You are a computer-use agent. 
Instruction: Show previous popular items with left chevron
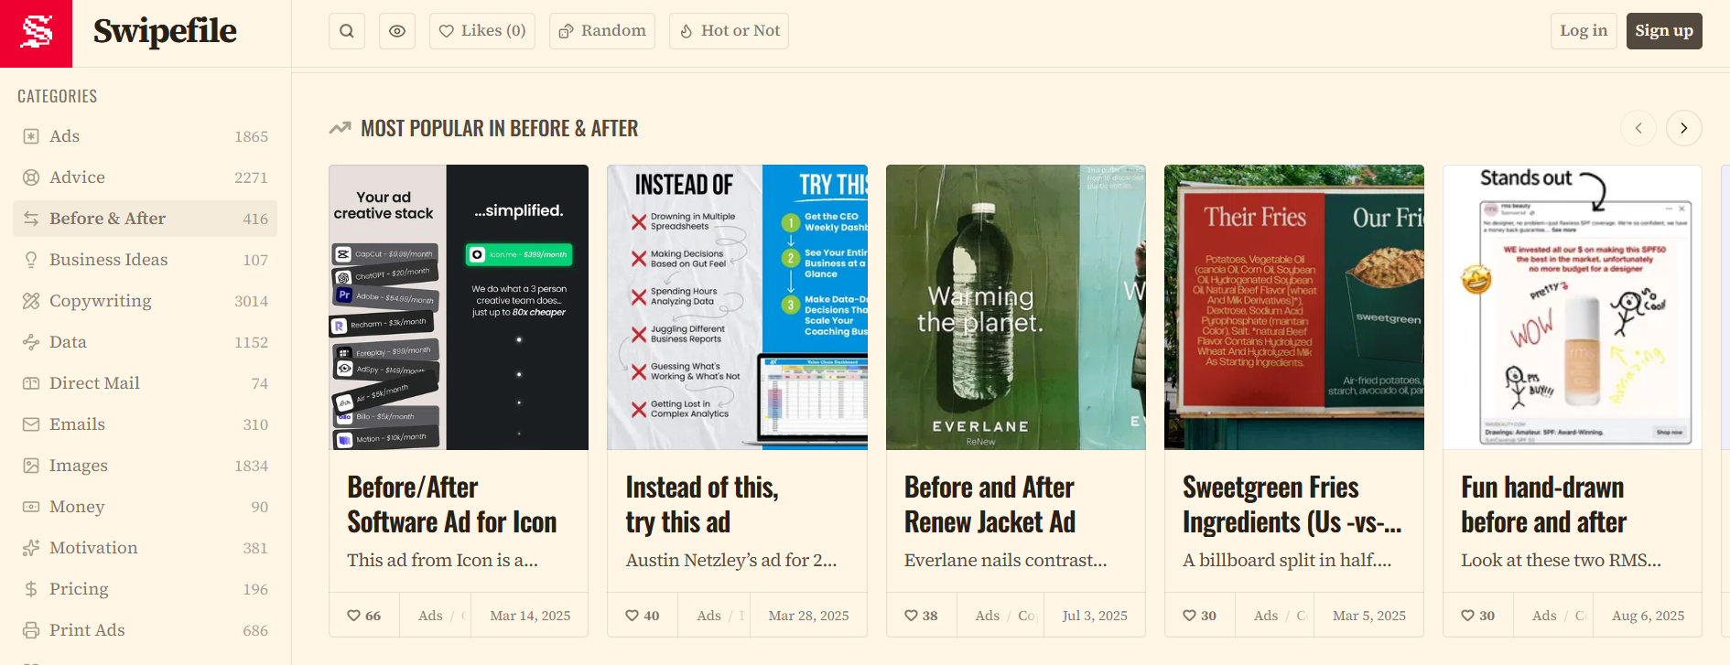(x=1638, y=128)
